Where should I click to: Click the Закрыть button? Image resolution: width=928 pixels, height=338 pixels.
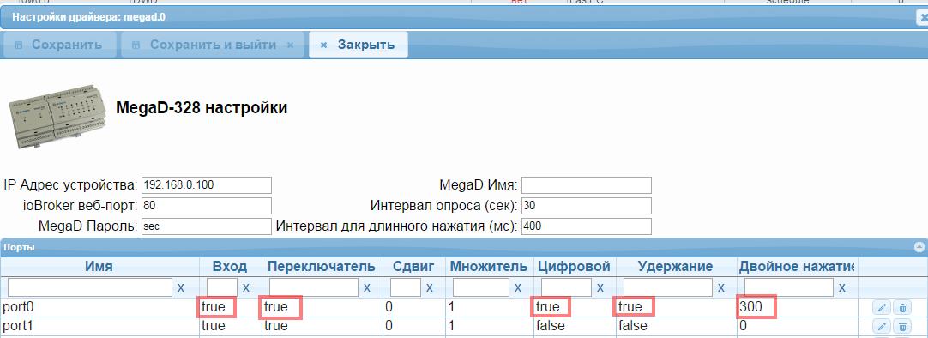pos(358,45)
